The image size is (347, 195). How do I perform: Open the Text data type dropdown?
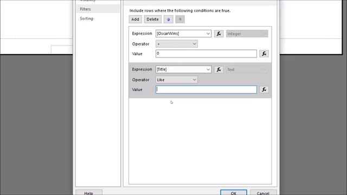pos(247,69)
